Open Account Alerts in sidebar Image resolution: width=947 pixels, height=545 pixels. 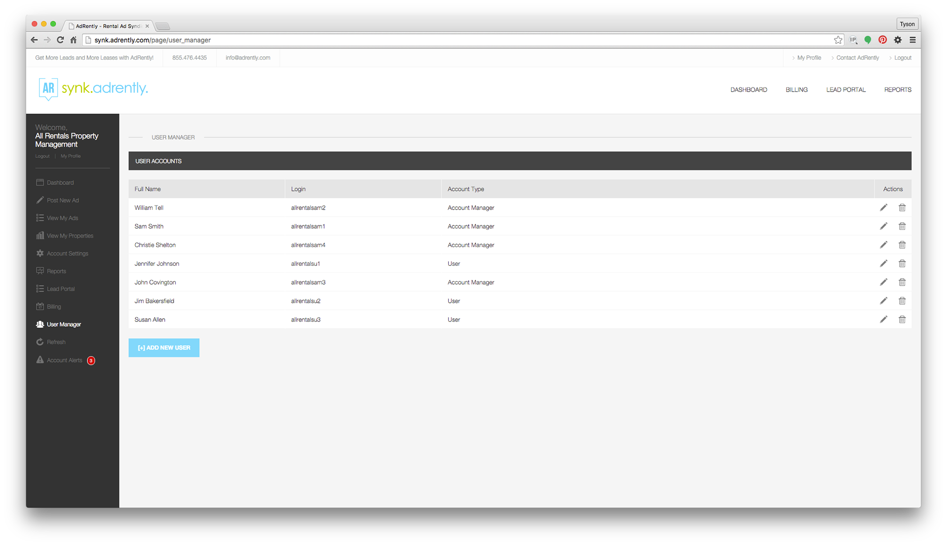click(65, 360)
